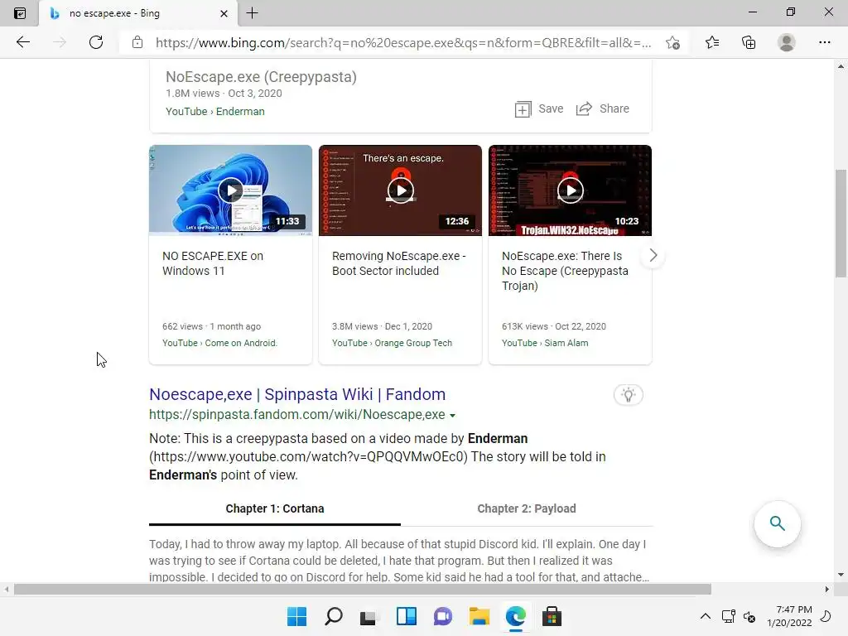Click the lightbulb insights icon
848x636 pixels.
[x=628, y=395]
